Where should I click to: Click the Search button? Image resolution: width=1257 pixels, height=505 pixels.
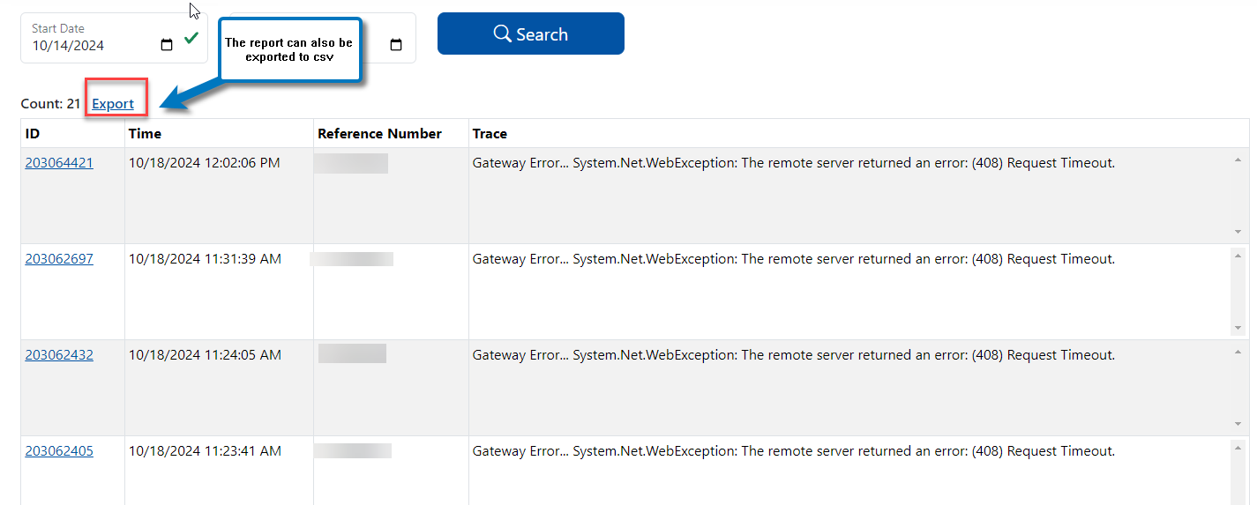pyautogui.click(x=531, y=33)
